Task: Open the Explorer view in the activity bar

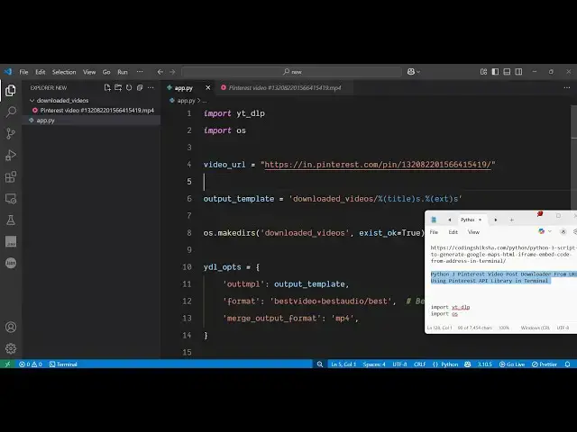Action: click(11, 90)
